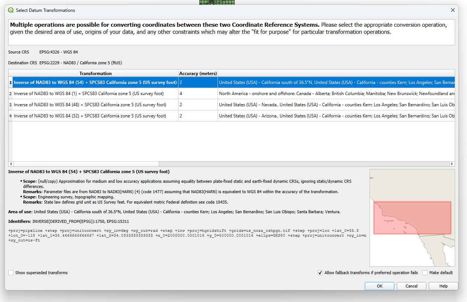The width and height of the screenshot is (467, 302).
Task: Sort by the Transformation column header
Action: (95, 74)
